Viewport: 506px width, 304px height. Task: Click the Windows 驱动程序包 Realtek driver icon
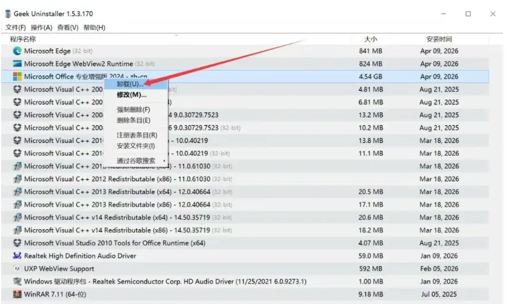[17, 281]
